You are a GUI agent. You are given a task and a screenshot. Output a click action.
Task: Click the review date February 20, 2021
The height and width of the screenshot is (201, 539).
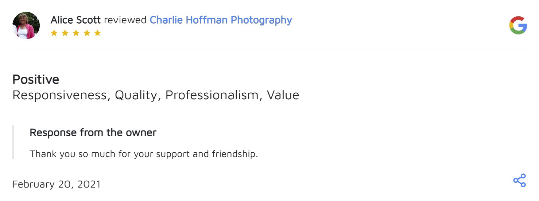pyautogui.click(x=57, y=184)
